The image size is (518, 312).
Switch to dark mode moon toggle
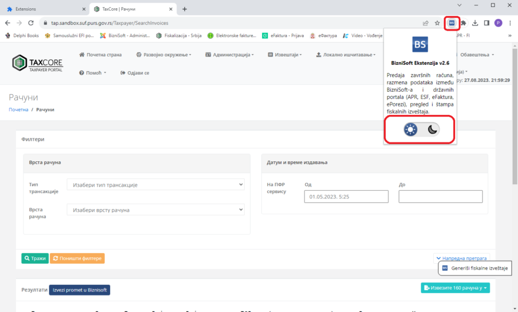point(433,130)
